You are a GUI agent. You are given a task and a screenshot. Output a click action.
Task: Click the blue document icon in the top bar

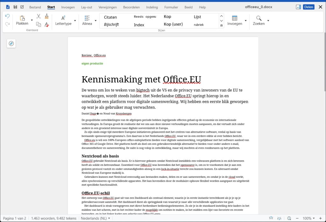(x=8, y=7)
